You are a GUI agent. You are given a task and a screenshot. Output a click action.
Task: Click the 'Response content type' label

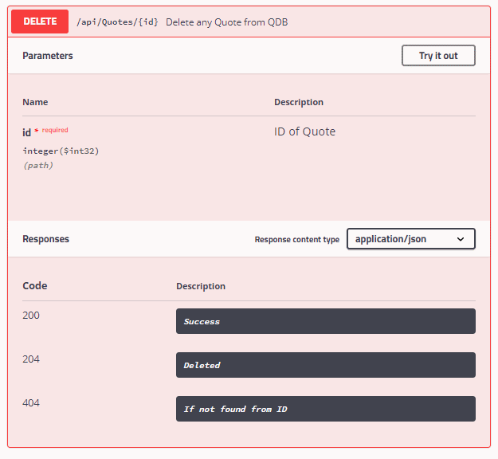[x=296, y=240]
